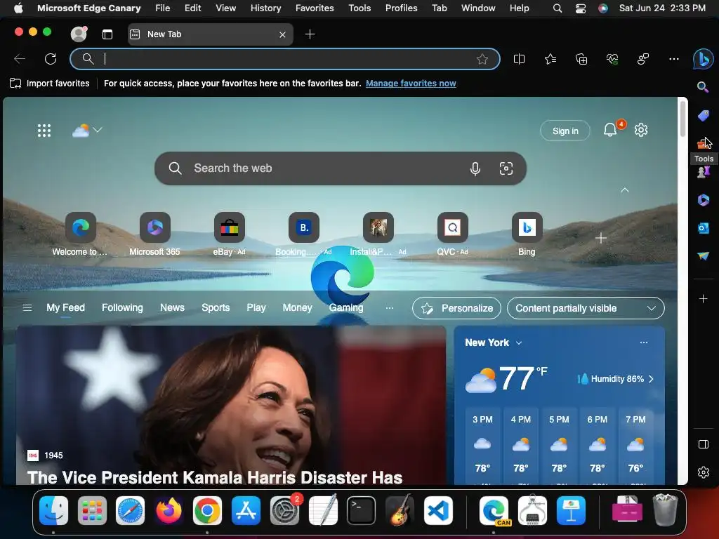Open the Drop paper-plane sidebar icon
719x539 pixels.
[703, 255]
